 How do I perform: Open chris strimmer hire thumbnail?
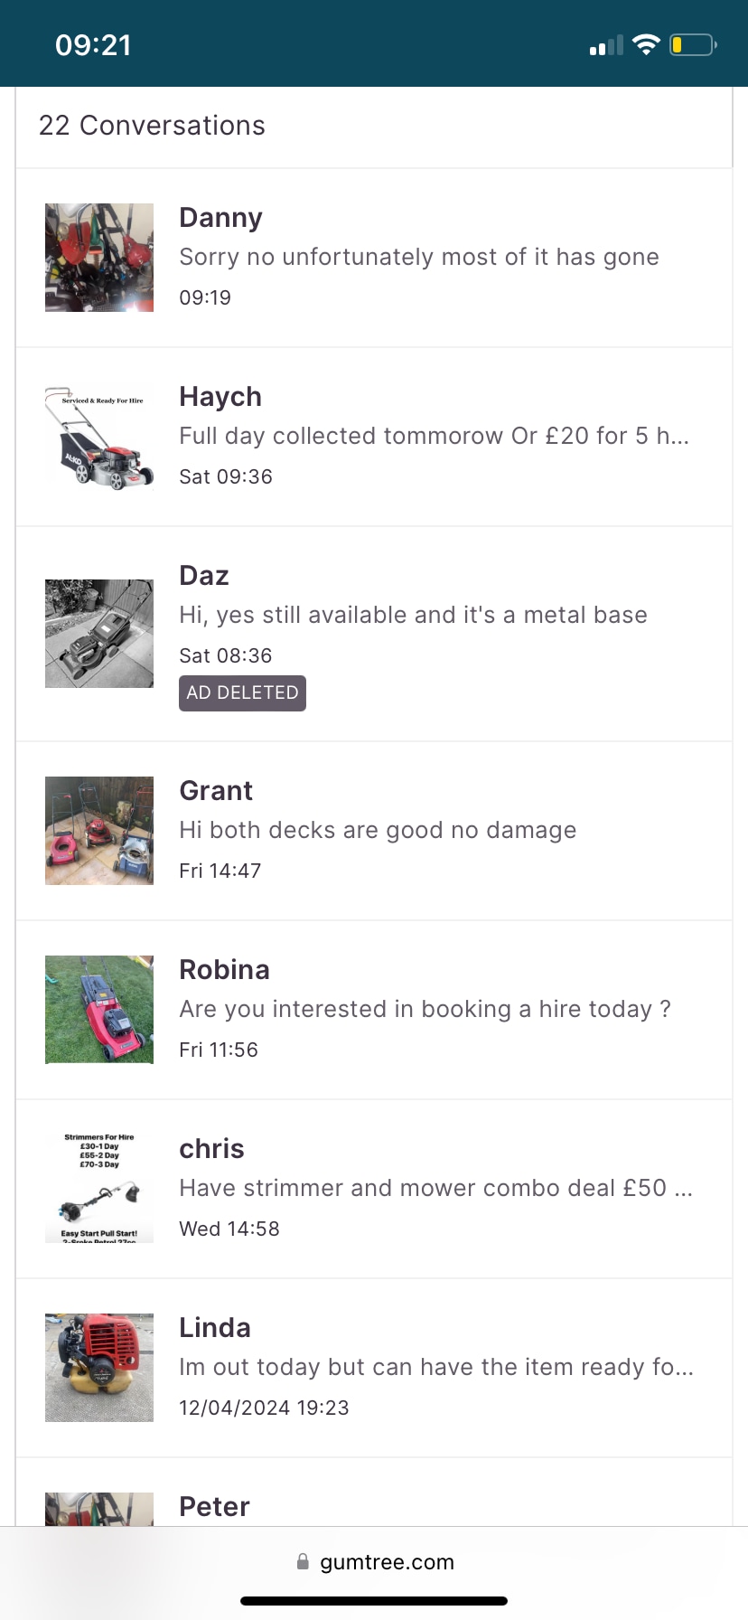coord(99,1189)
